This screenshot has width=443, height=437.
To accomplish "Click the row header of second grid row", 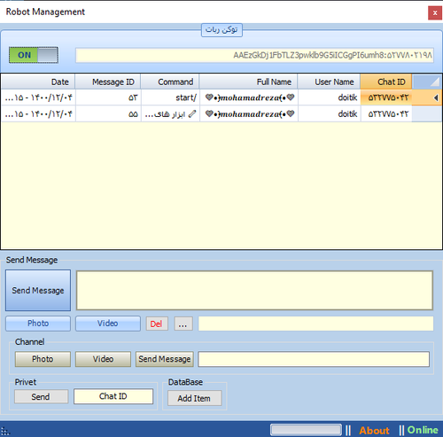I will (427, 113).
